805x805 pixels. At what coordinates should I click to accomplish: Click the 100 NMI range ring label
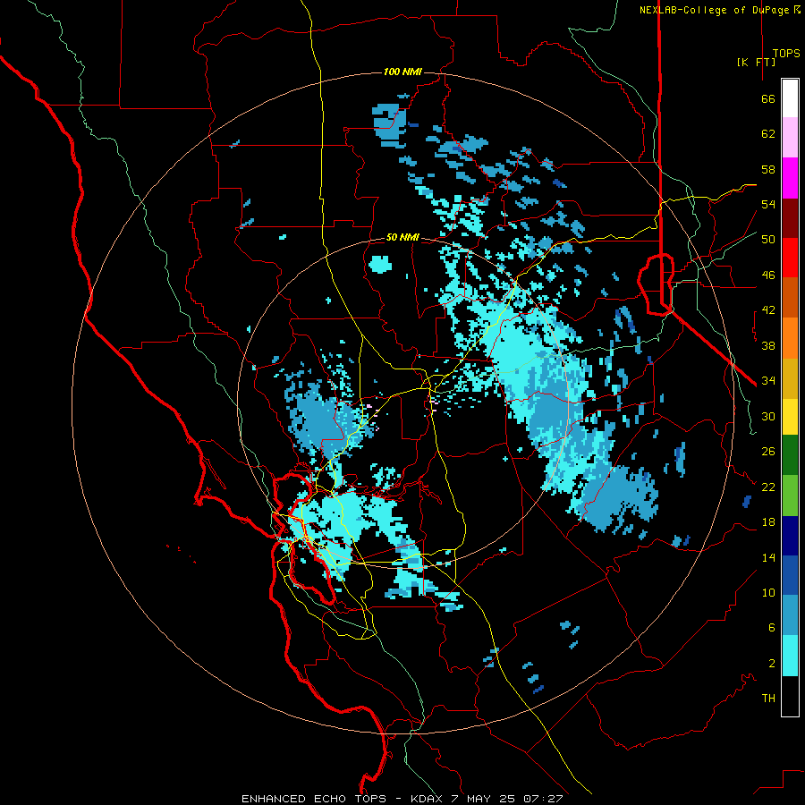click(402, 72)
